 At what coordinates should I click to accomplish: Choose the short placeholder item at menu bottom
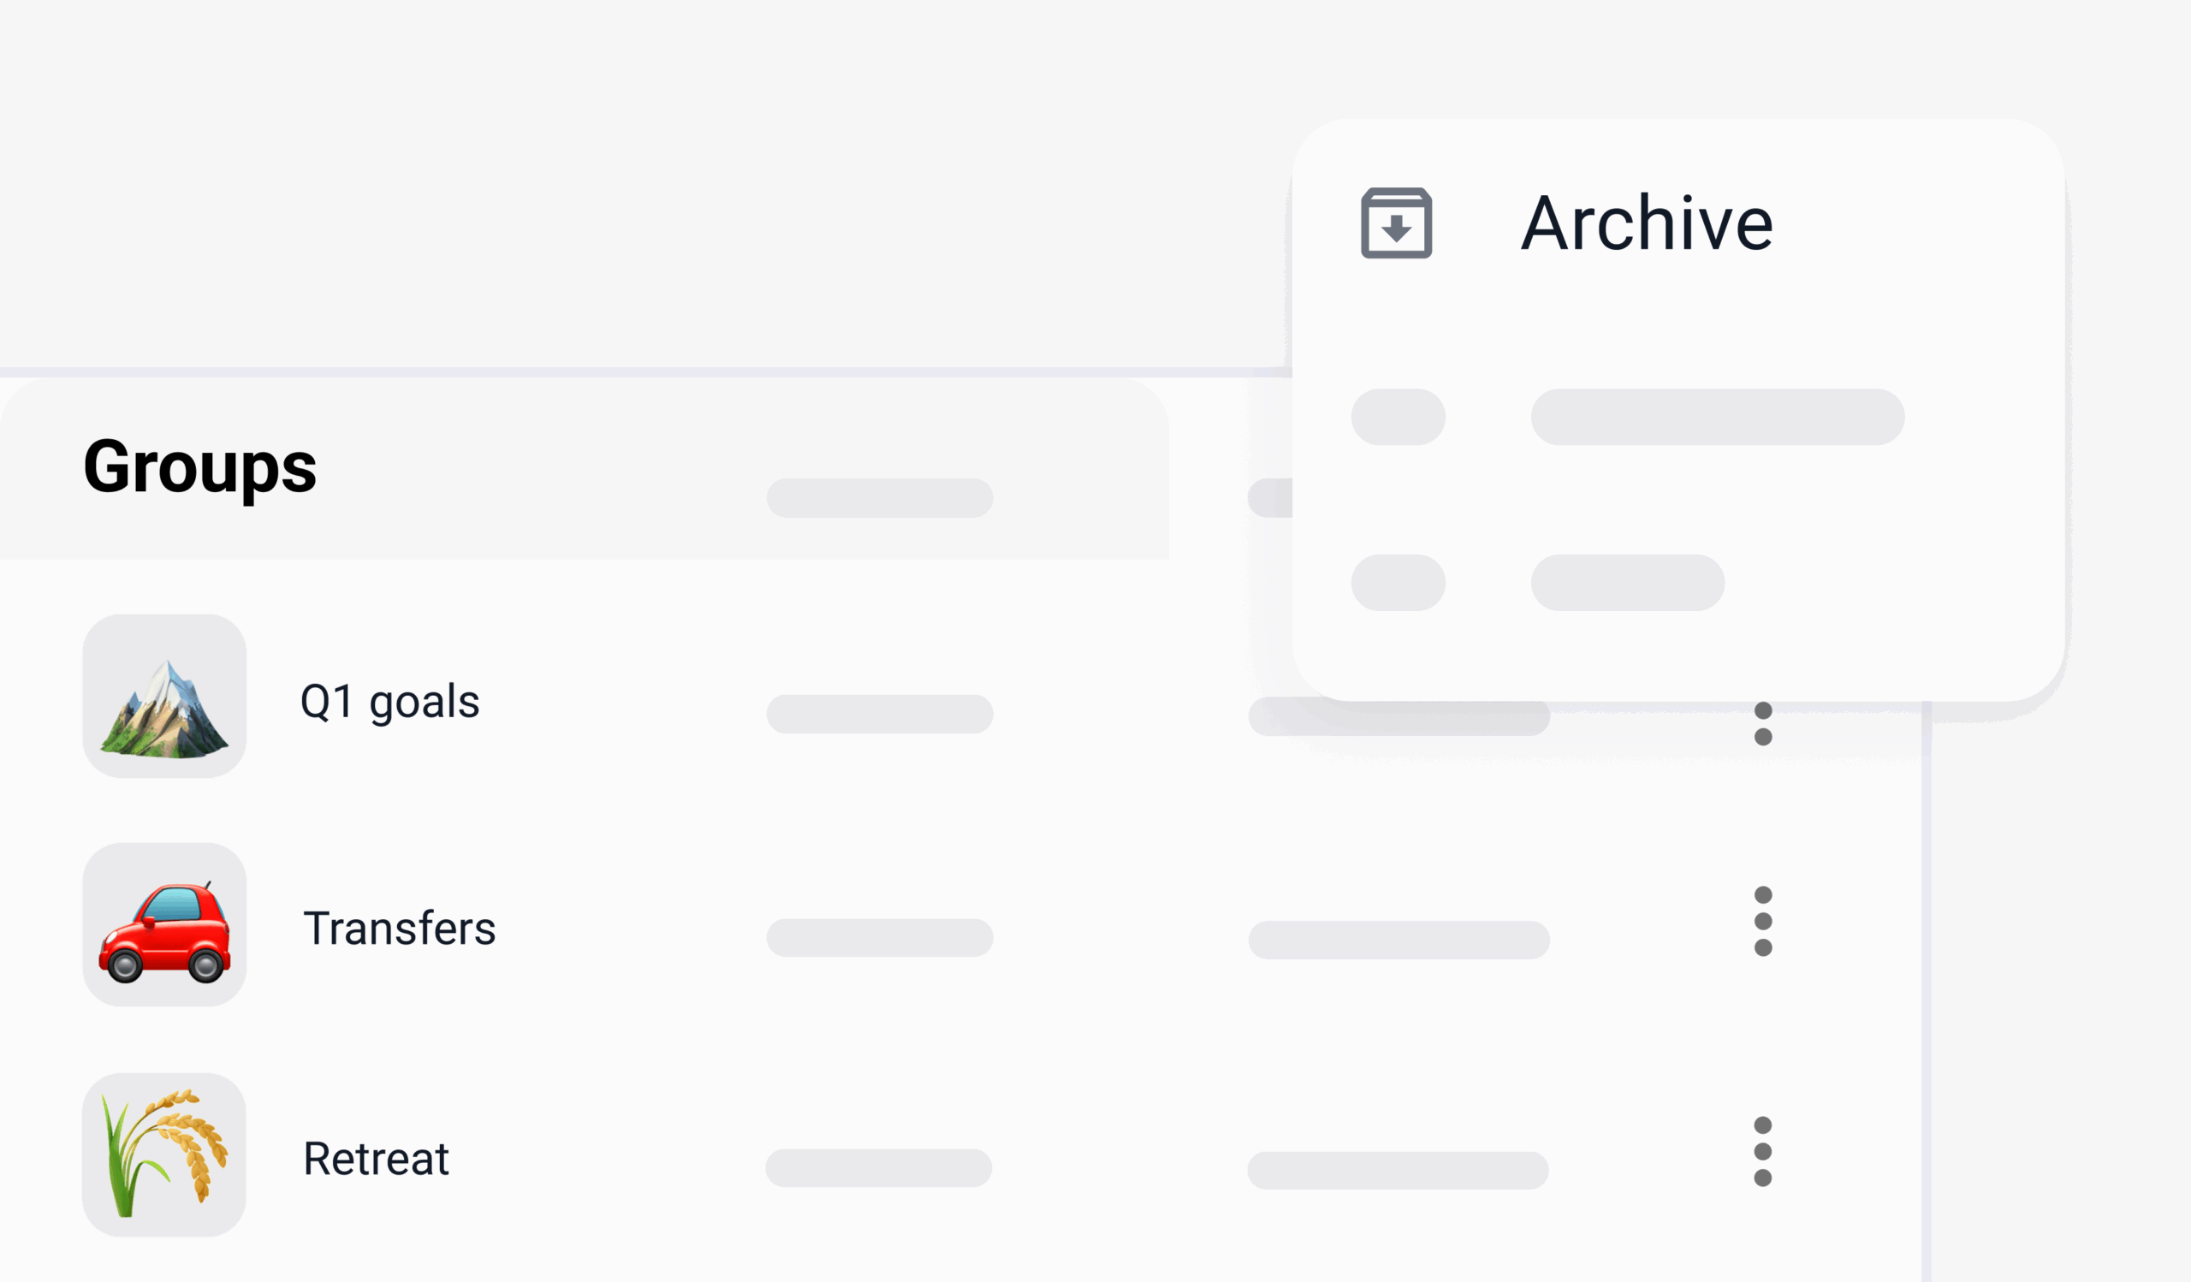pos(1628,582)
